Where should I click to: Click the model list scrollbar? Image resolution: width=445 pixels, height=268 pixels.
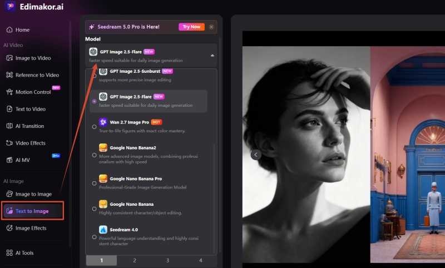(x=214, y=198)
